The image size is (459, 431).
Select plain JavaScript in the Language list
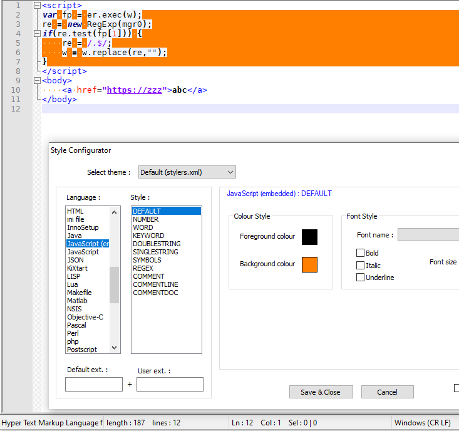click(88, 252)
